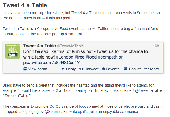Image resolution: width=170 pixels, height=117 pixels.
Task: Click the View photo image icon
Action: [x=25, y=69]
